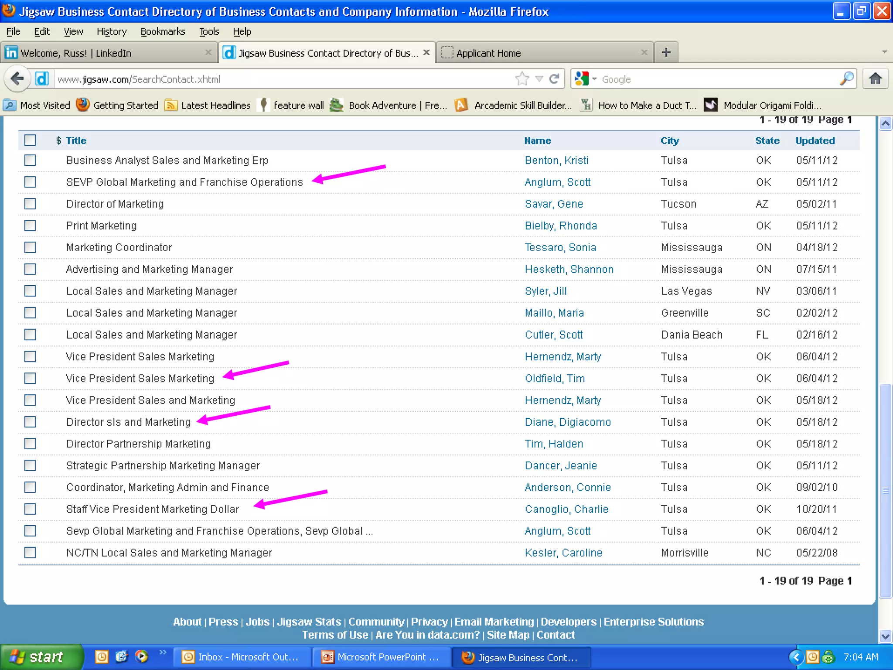
Task: Click the Most Visited bookmark icon
Action: click(10, 105)
